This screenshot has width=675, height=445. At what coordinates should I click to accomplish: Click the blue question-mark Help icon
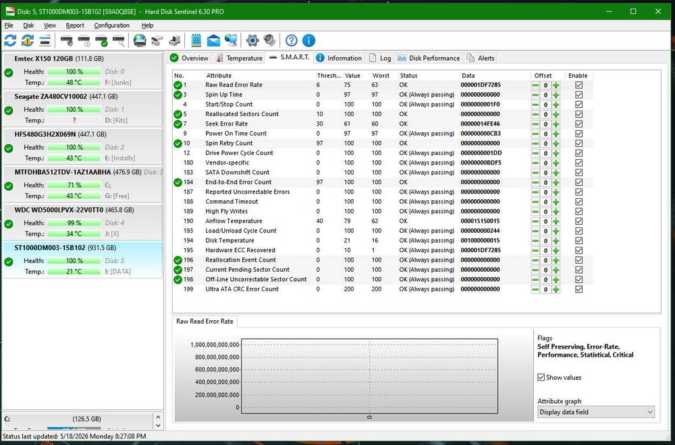click(292, 41)
